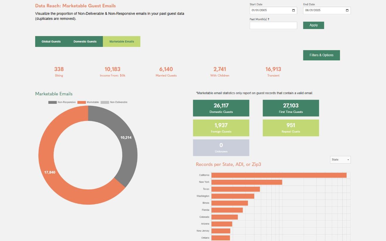The height and width of the screenshot is (241, 386).
Task: Click the Past Month(s) input field
Action: click(x=273, y=26)
